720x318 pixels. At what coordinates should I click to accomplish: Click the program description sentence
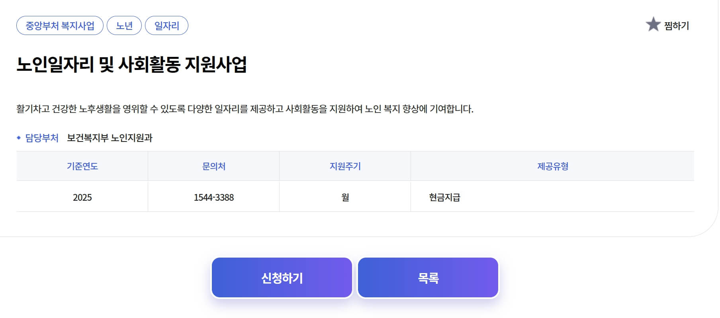point(245,109)
